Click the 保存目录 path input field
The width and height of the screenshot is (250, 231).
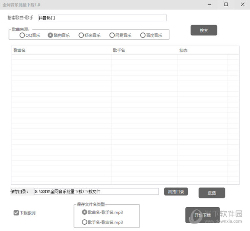click(97, 191)
